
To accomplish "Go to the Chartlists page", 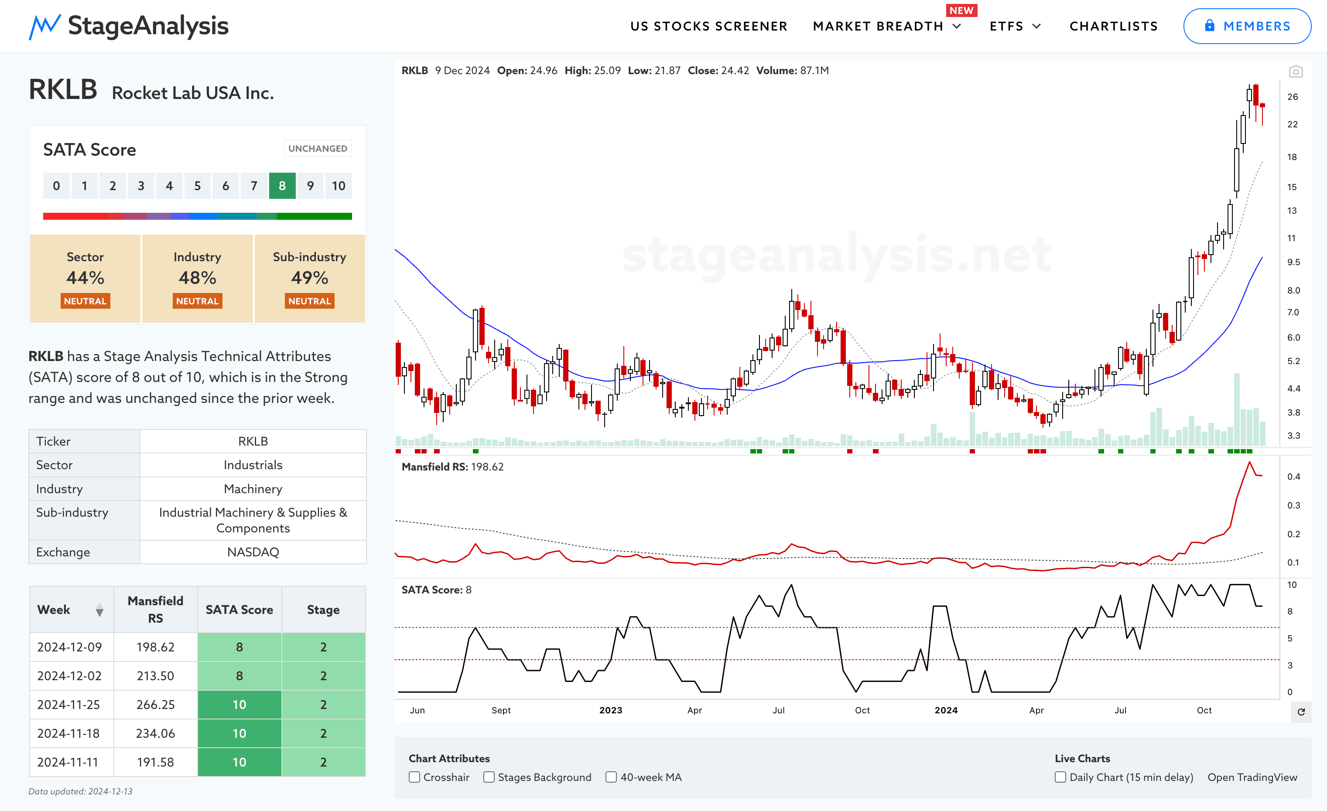I will pos(1113,26).
